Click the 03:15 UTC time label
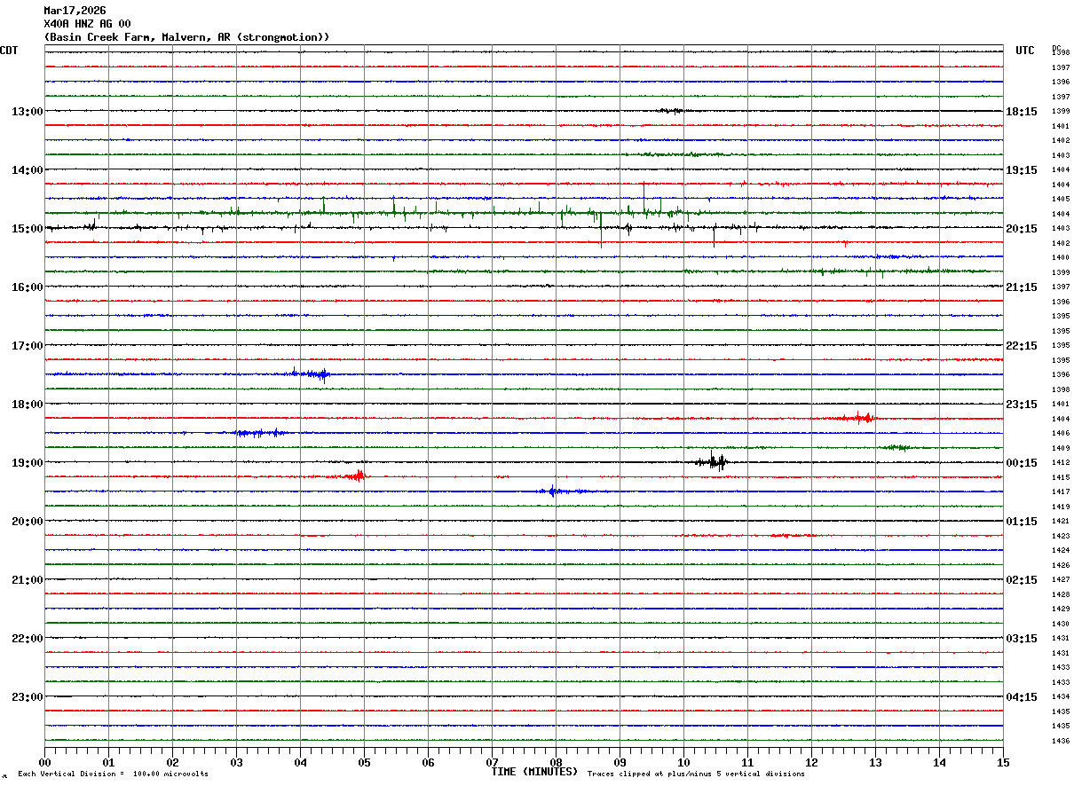 pyautogui.click(x=1022, y=638)
